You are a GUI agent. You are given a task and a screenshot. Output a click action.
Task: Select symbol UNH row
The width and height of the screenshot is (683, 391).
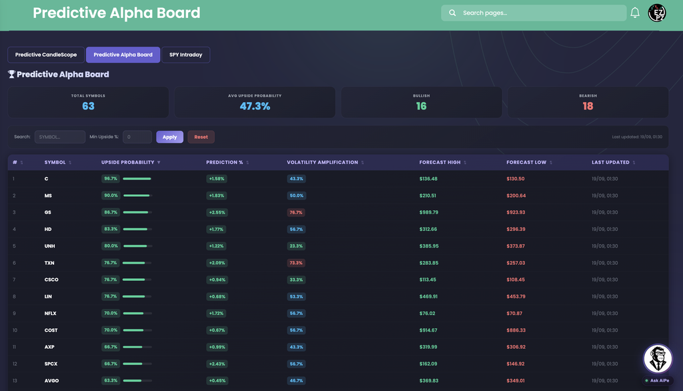[x=338, y=246]
